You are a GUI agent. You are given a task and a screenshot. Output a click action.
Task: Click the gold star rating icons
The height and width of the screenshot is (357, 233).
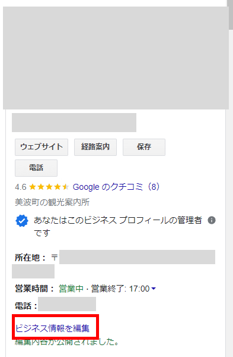click(49, 187)
